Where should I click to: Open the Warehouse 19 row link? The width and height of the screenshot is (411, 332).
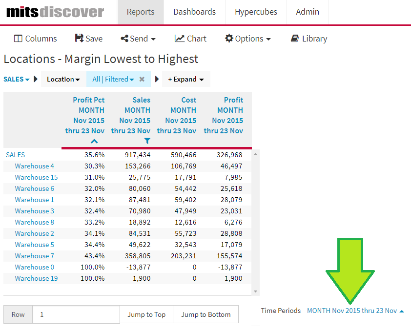(36, 278)
